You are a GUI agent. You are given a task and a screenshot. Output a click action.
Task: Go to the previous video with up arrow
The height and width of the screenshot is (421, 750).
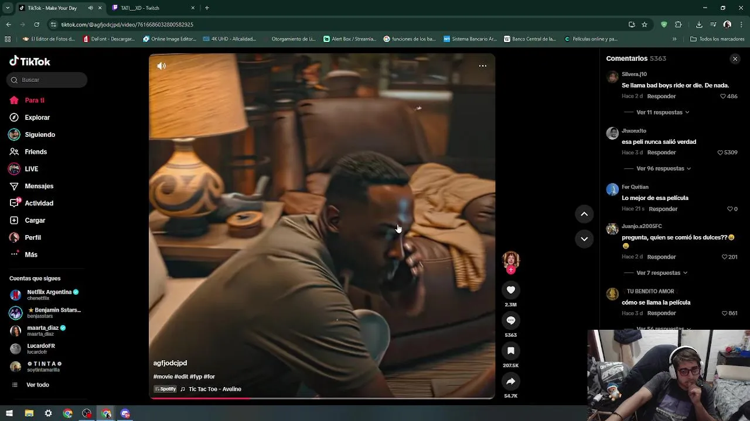tap(584, 214)
